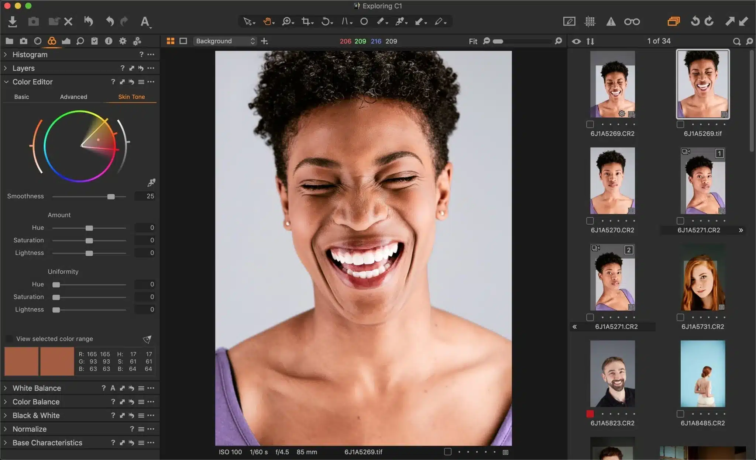Open the Exposure tool tab
The height and width of the screenshot is (460, 756).
(x=66, y=41)
